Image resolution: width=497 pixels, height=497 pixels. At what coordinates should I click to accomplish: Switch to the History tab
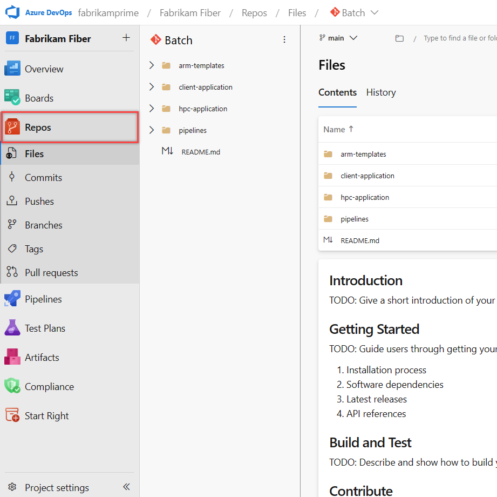tap(380, 92)
